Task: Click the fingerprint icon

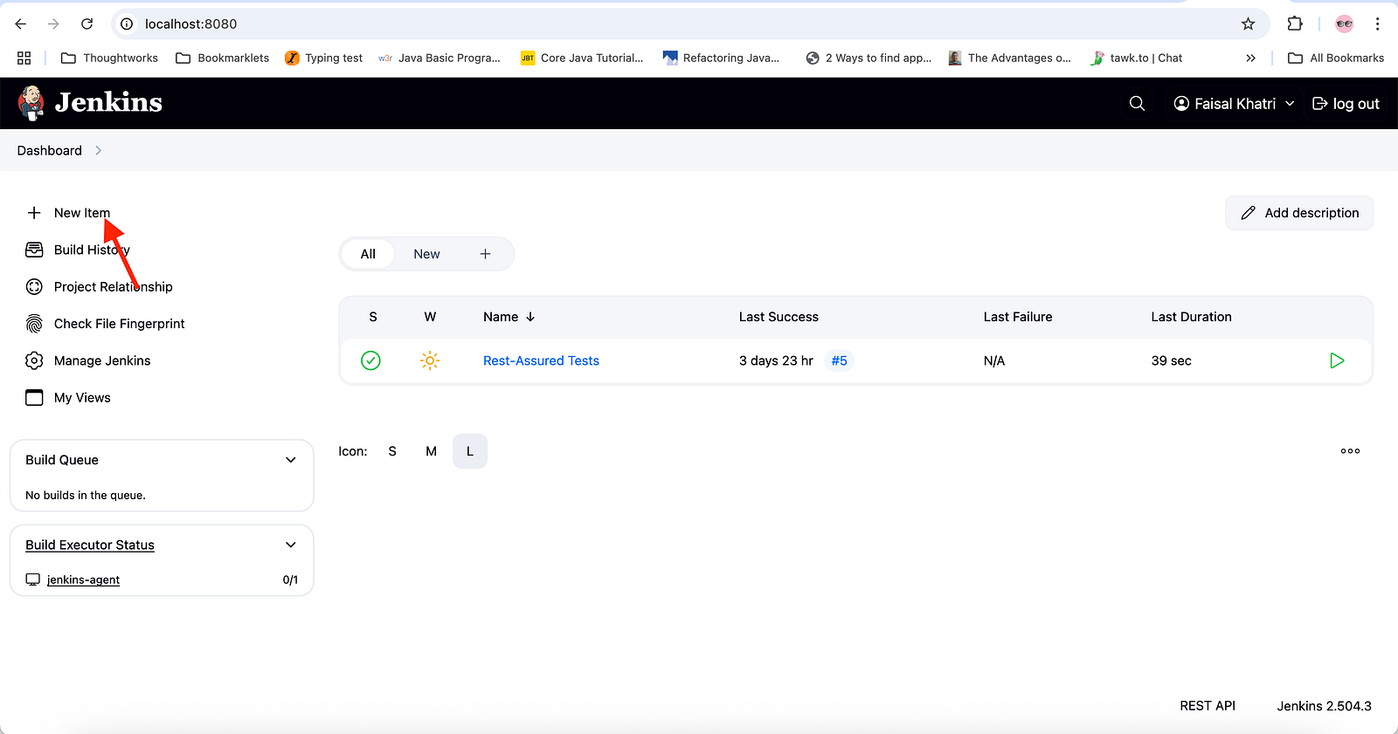Action: 34,324
